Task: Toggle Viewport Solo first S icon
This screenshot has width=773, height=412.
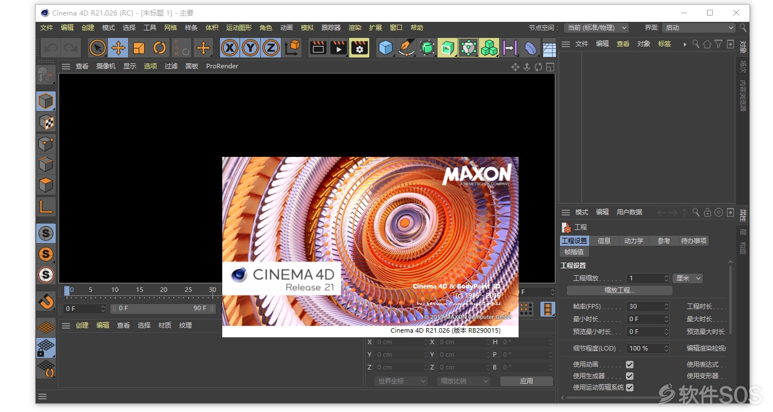Action: tap(46, 233)
